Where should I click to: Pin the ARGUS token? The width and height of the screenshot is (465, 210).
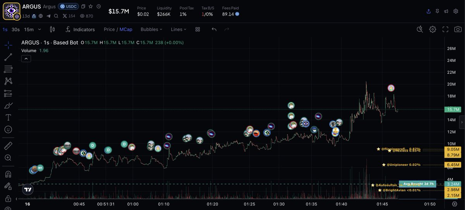437,11
